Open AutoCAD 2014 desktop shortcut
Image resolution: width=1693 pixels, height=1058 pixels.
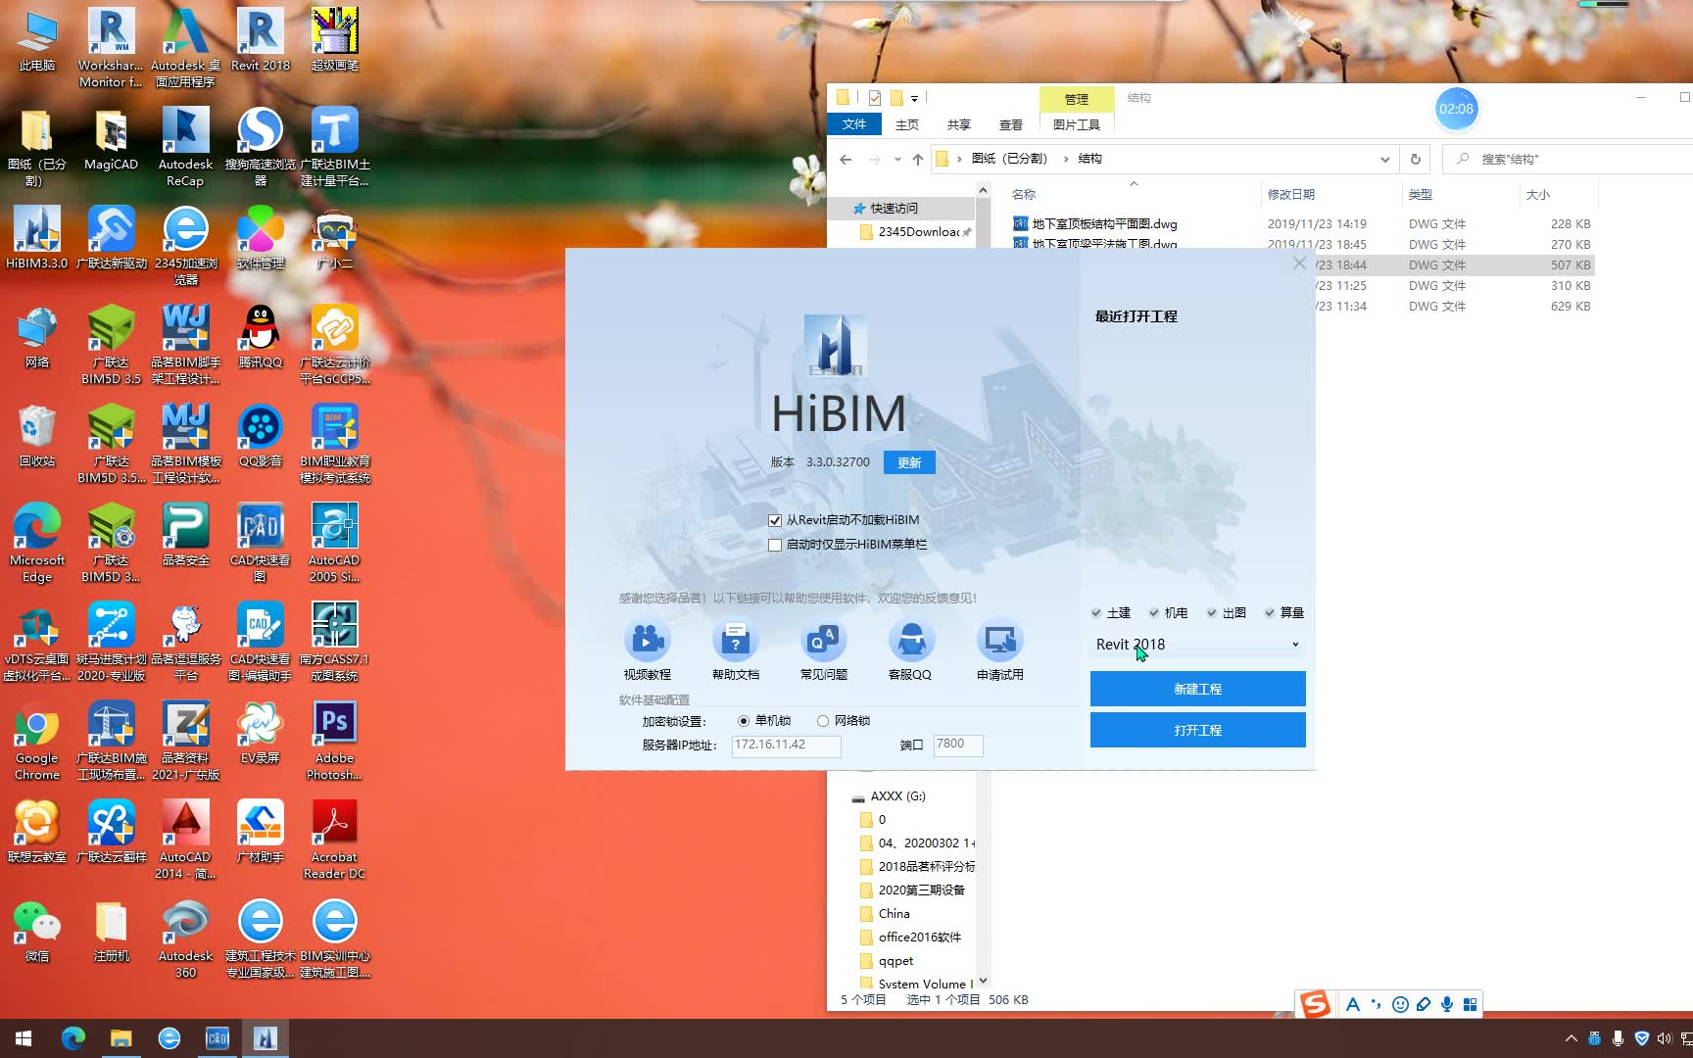[x=185, y=840]
